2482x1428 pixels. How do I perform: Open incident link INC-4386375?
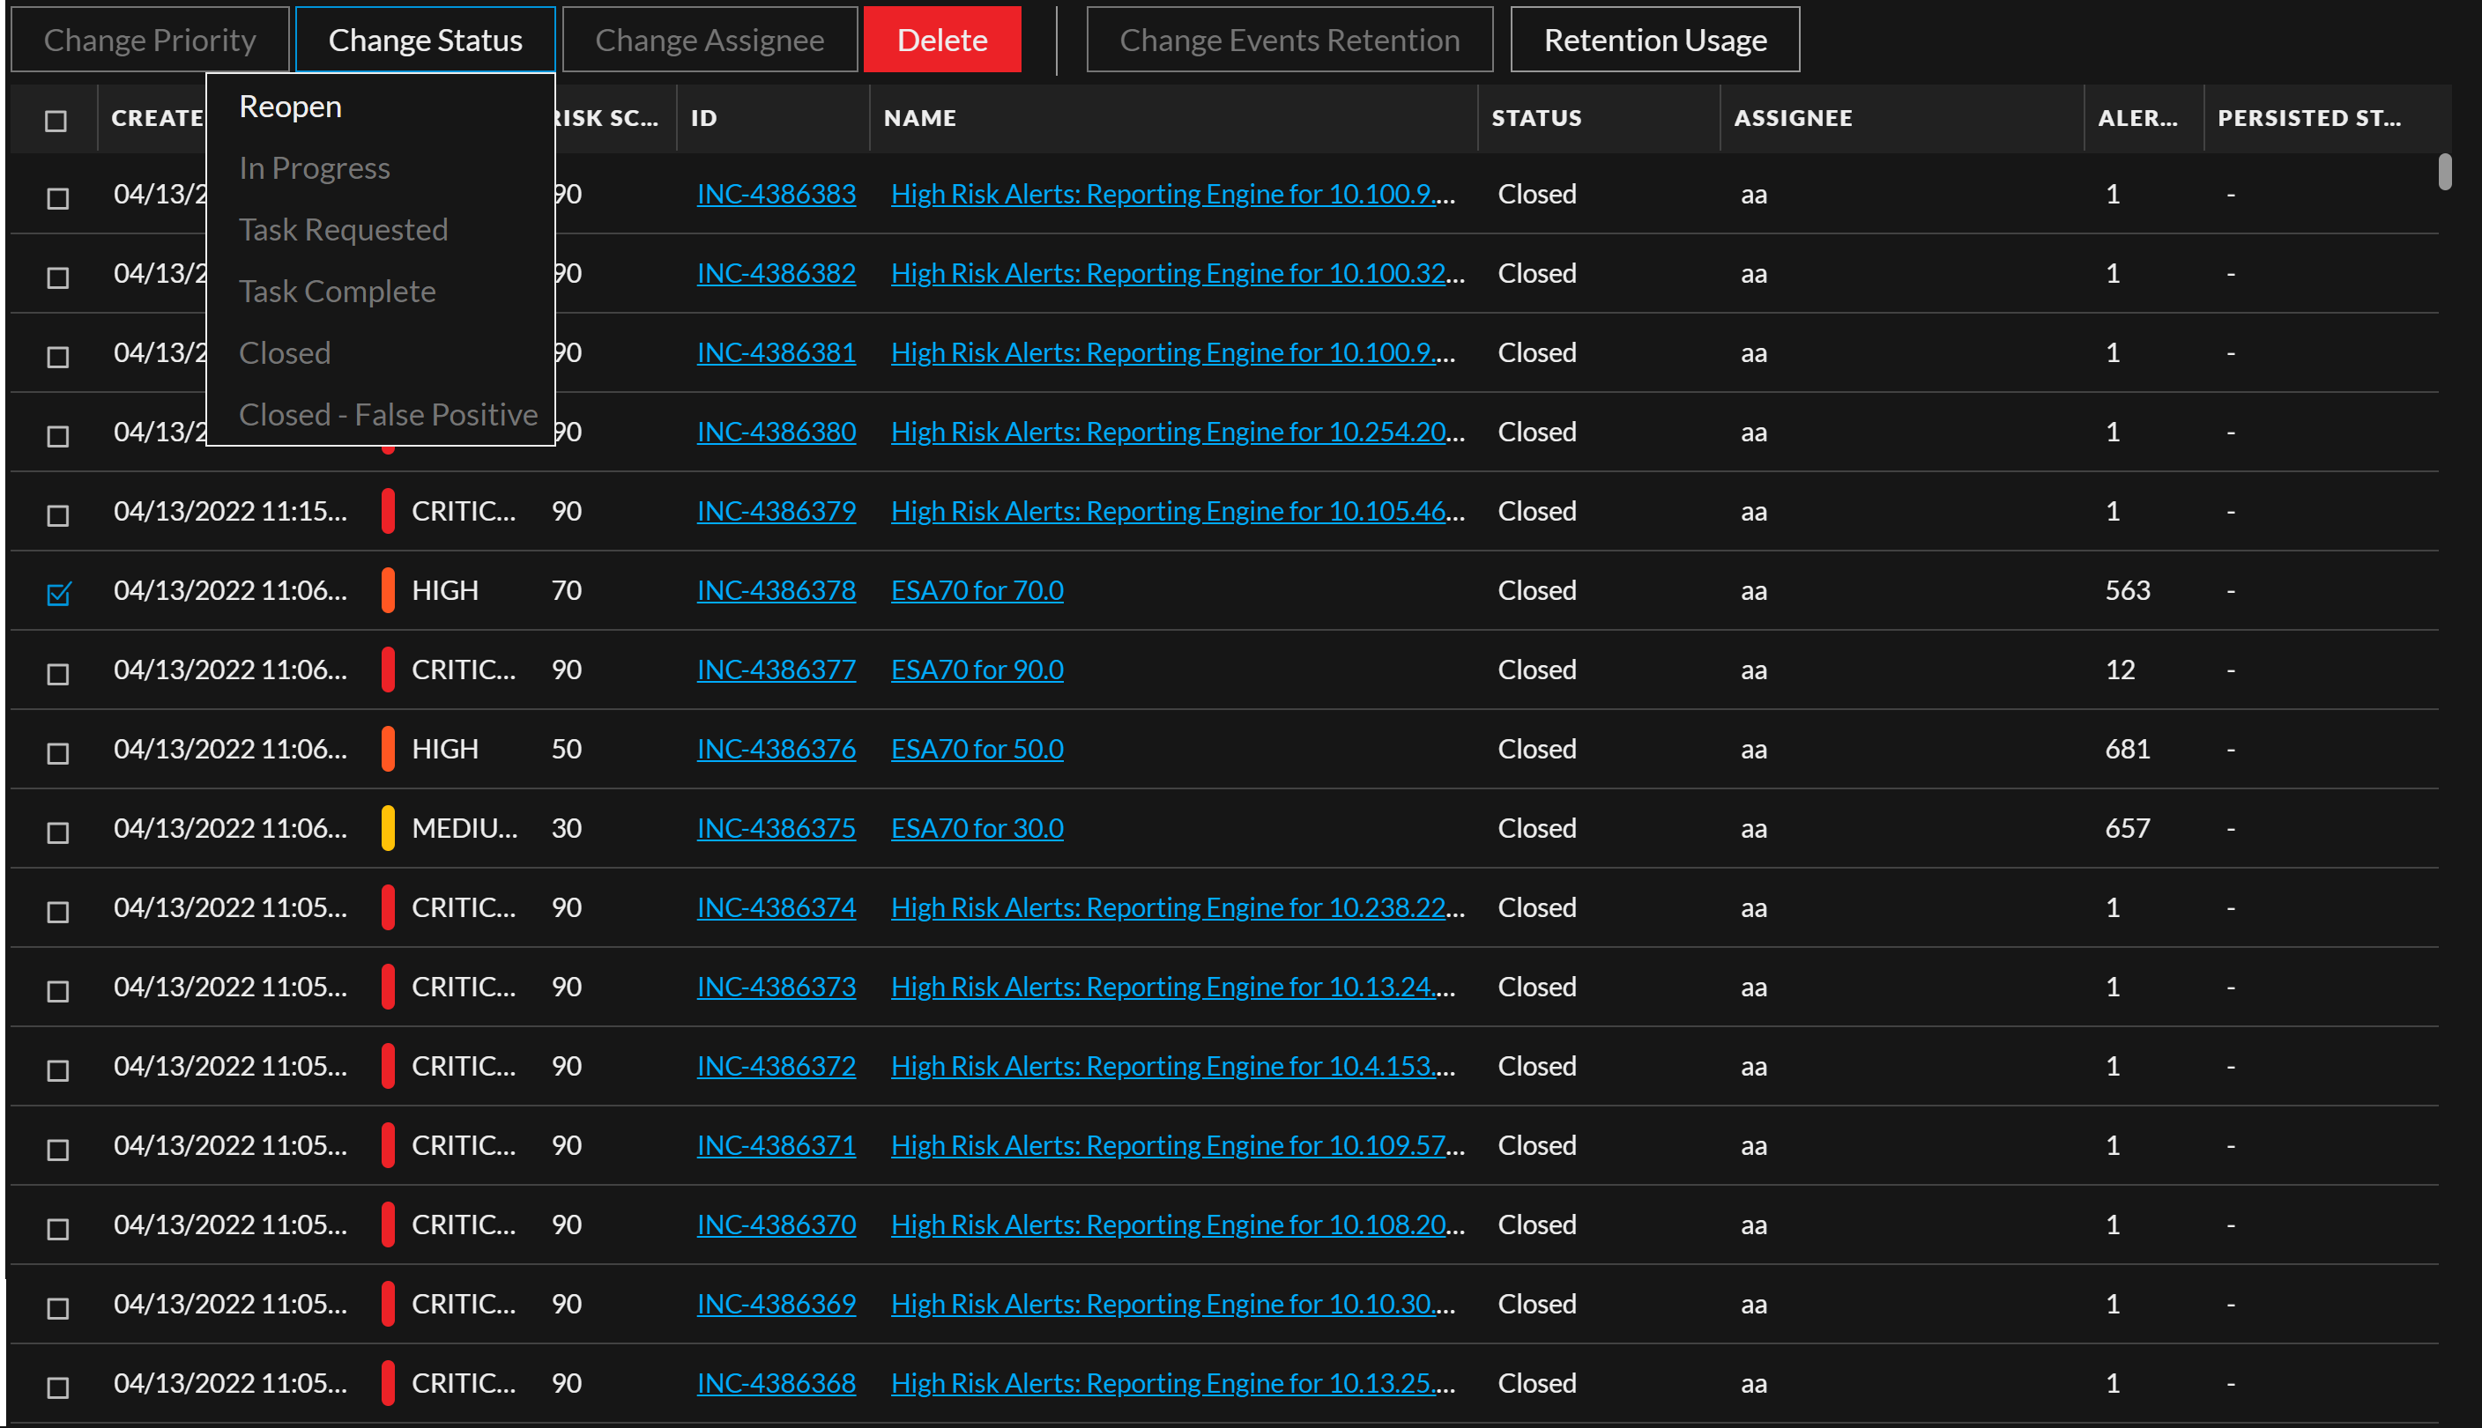775,828
